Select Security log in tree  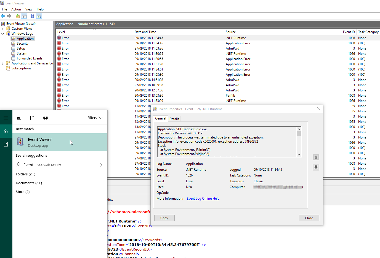pyautogui.click(x=23, y=44)
